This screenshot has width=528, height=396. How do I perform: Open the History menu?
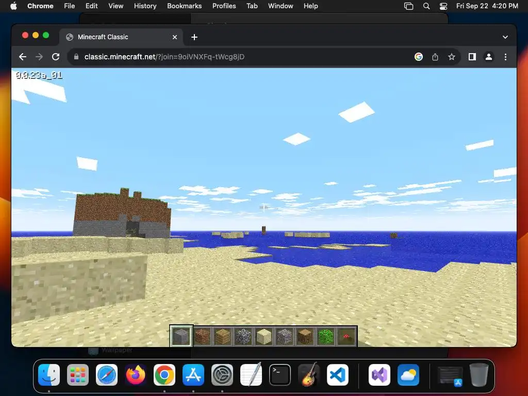(145, 6)
